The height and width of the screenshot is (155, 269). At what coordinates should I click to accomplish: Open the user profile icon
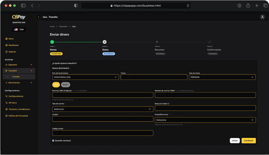pyautogui.click(x=262, y=17)
